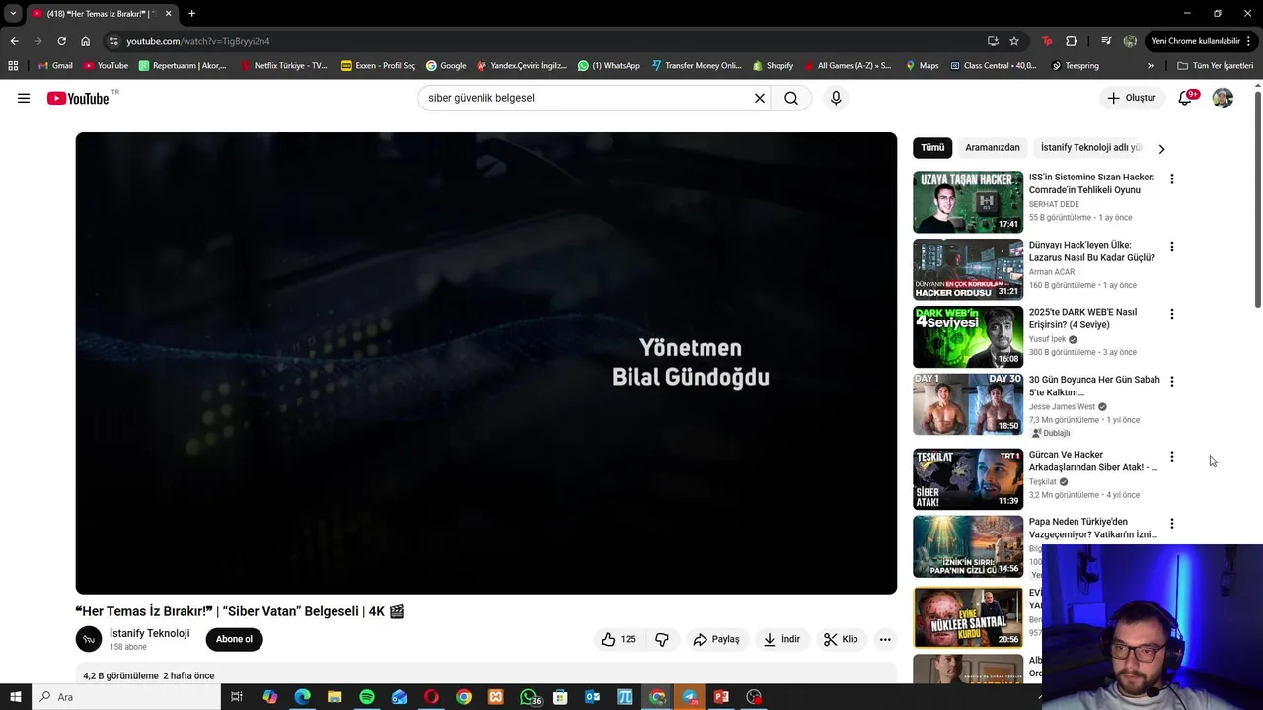This screenshot has height=710, width=1263.
Task: Open Hacker Ordusu video thumbnail
Action: (x=968, y=269)
